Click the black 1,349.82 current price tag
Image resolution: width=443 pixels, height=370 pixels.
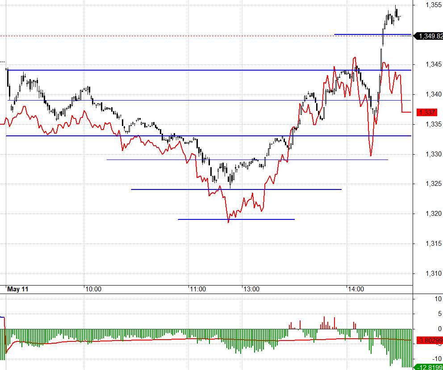coord(428,36)
